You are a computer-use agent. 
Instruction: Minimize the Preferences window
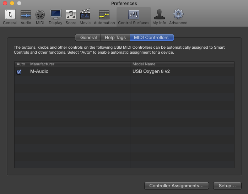tap(12, 3)
